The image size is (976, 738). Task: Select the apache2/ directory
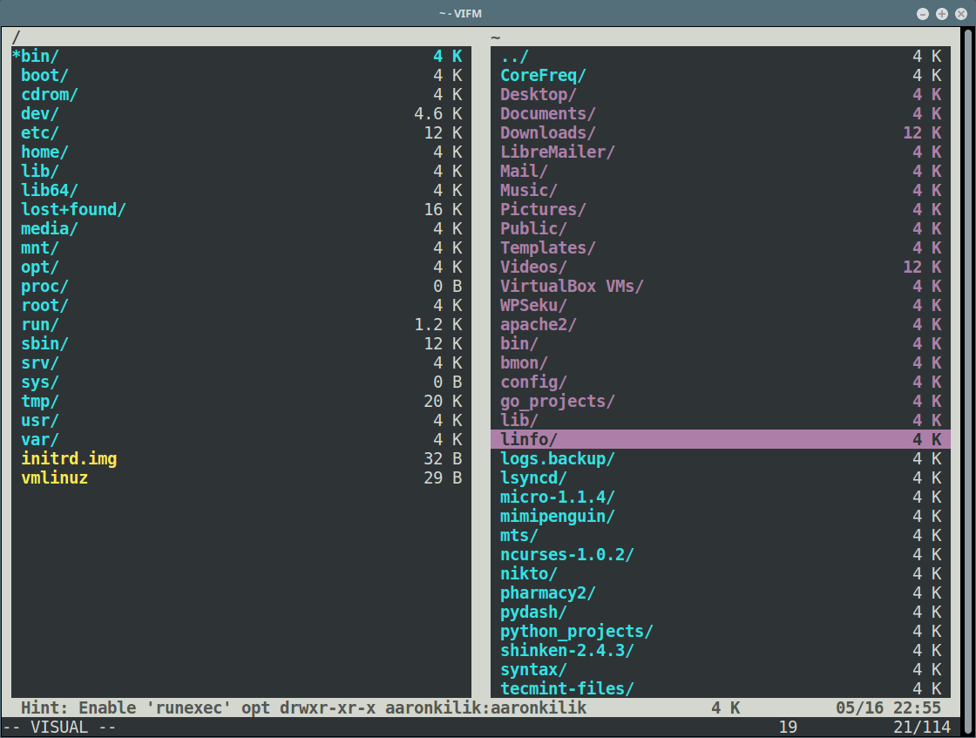pos(720,325)
